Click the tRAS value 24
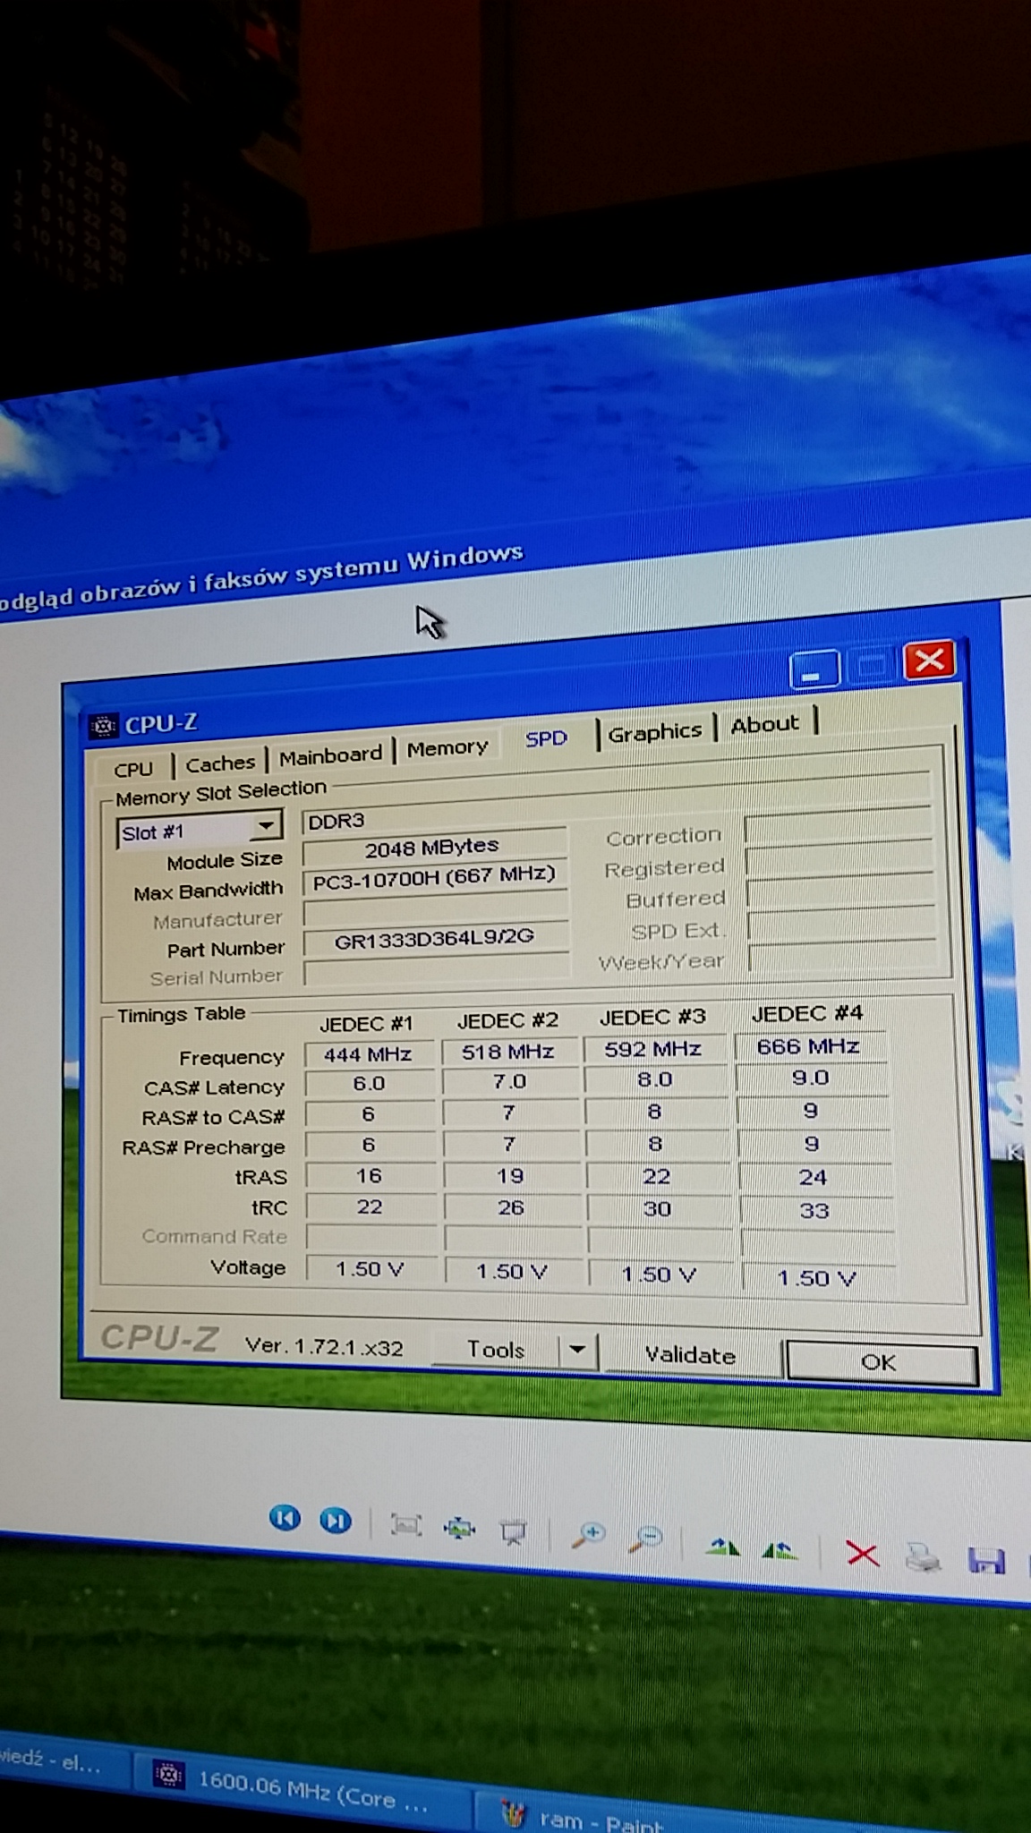Image resolution: width=1031 pixels, height=1833 pixels. (814, 1178)
